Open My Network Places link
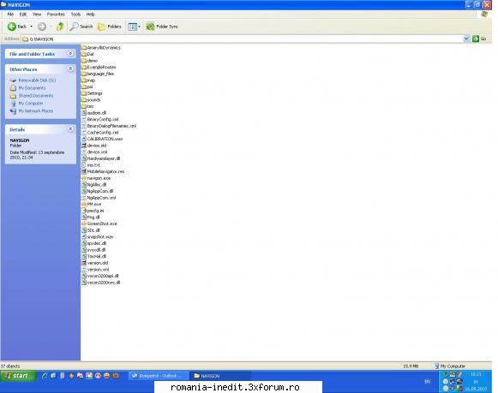The width and height of the screenshot is (498, 393). click(x=36, y=111)
